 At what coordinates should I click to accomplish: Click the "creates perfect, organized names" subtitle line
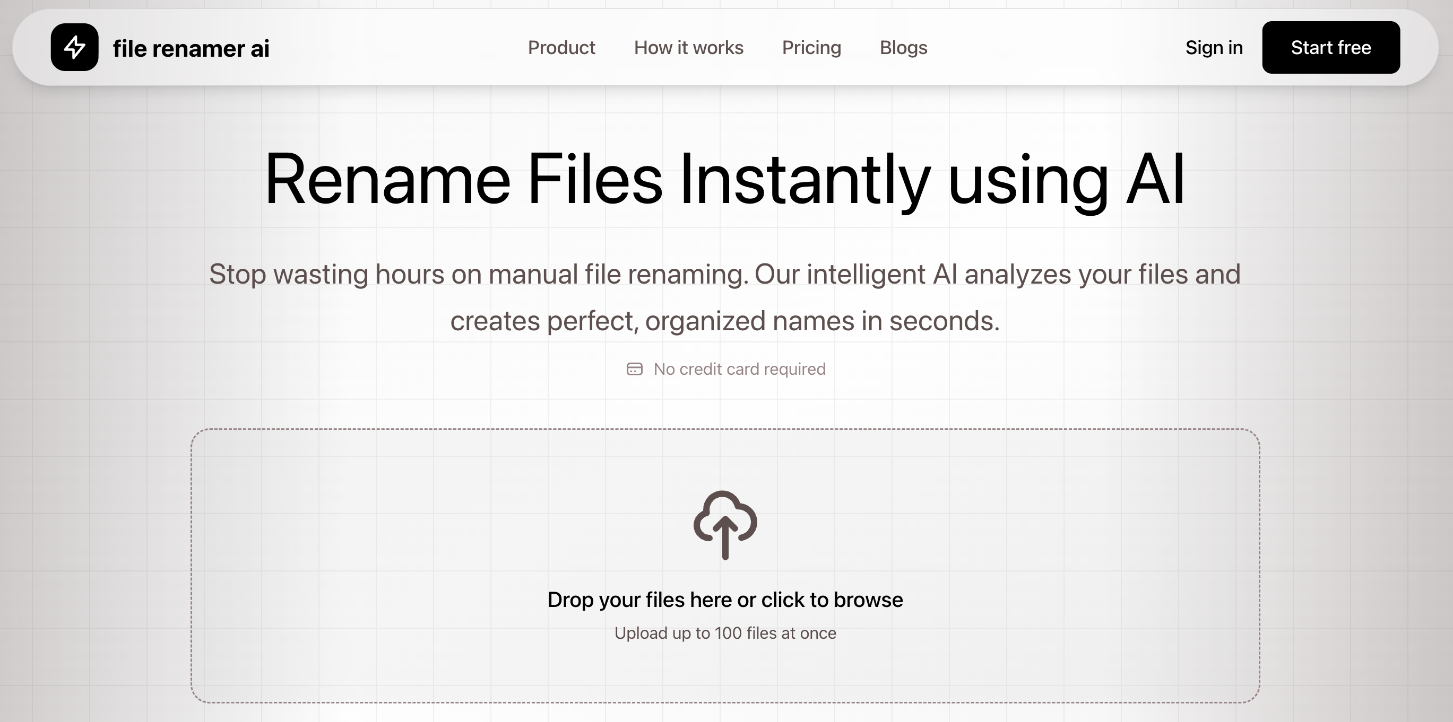tap(725, 321)
